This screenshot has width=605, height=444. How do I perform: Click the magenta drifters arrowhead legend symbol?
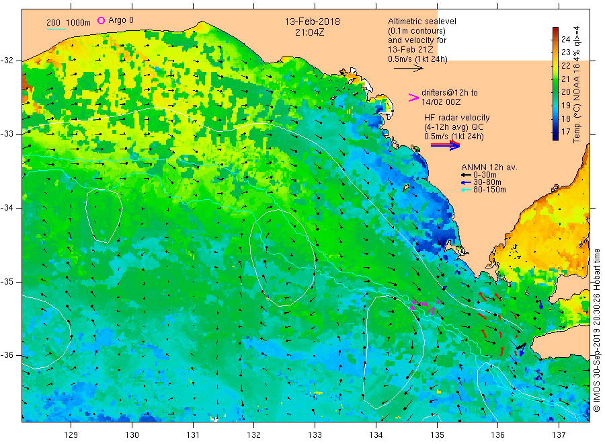click(413, 98)
